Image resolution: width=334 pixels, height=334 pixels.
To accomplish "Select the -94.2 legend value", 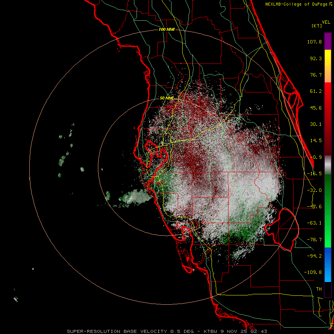I will [314, 256].
